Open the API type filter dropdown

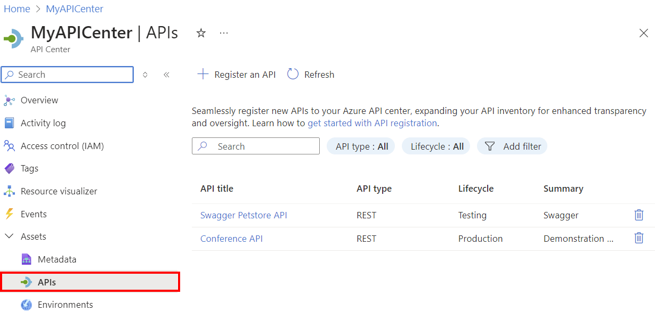(x=362, y=146)
